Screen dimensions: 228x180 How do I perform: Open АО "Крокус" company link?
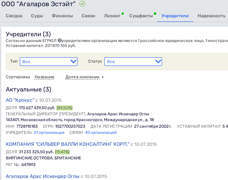(20, 100)
